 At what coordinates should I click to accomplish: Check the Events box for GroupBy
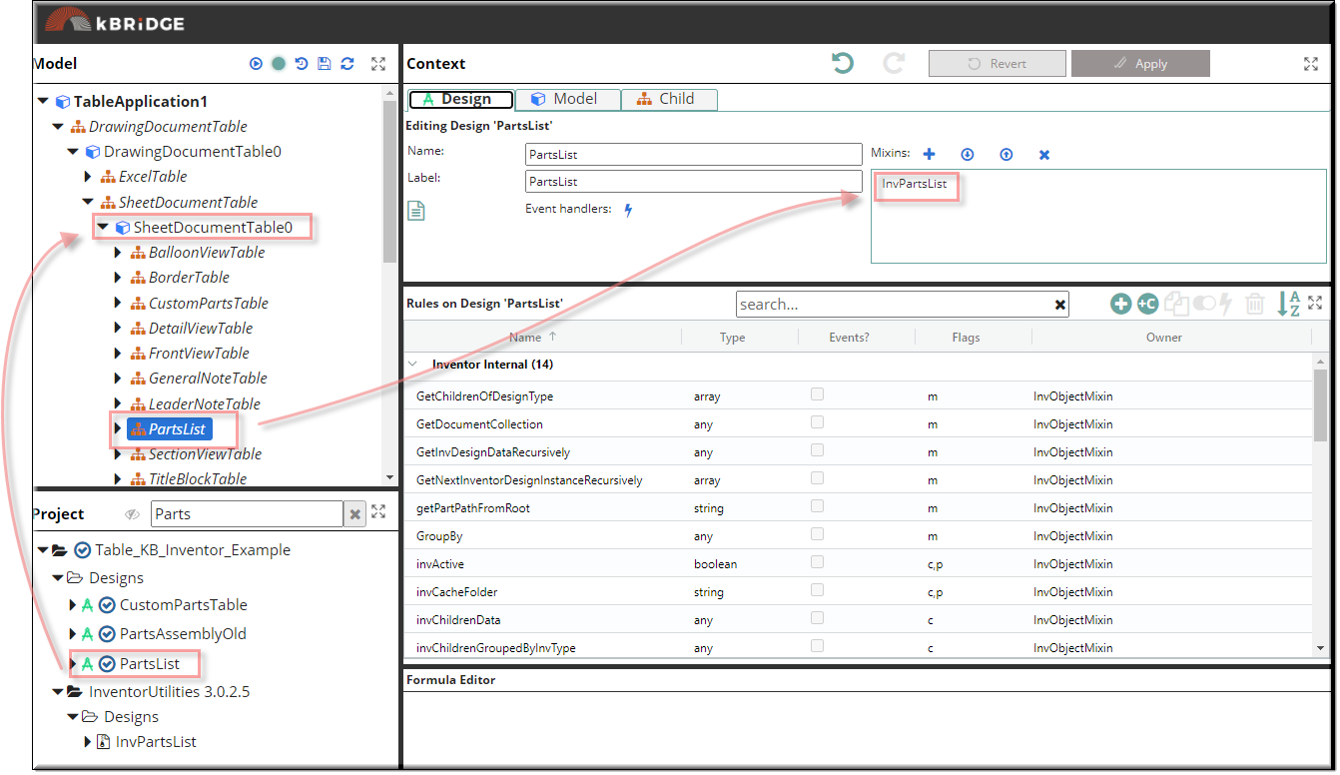817,534
